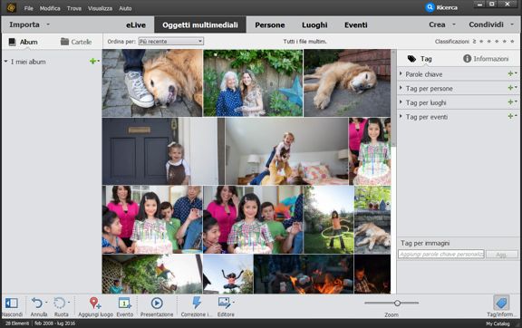Expand the Tag per persone section

click(401, 88)
